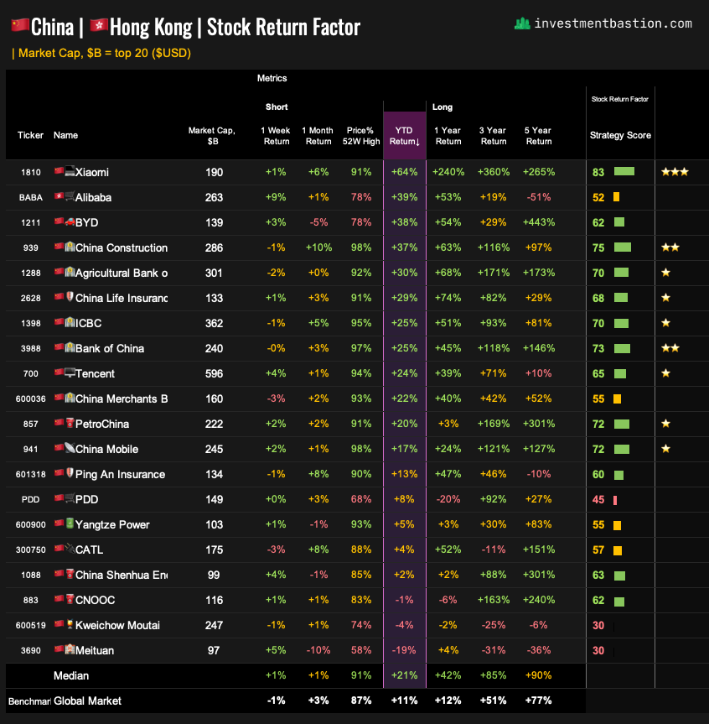Sort by the YTD Return column header
Screen dimensions: 709x724
pyautogui.click(x=405, y=136)
